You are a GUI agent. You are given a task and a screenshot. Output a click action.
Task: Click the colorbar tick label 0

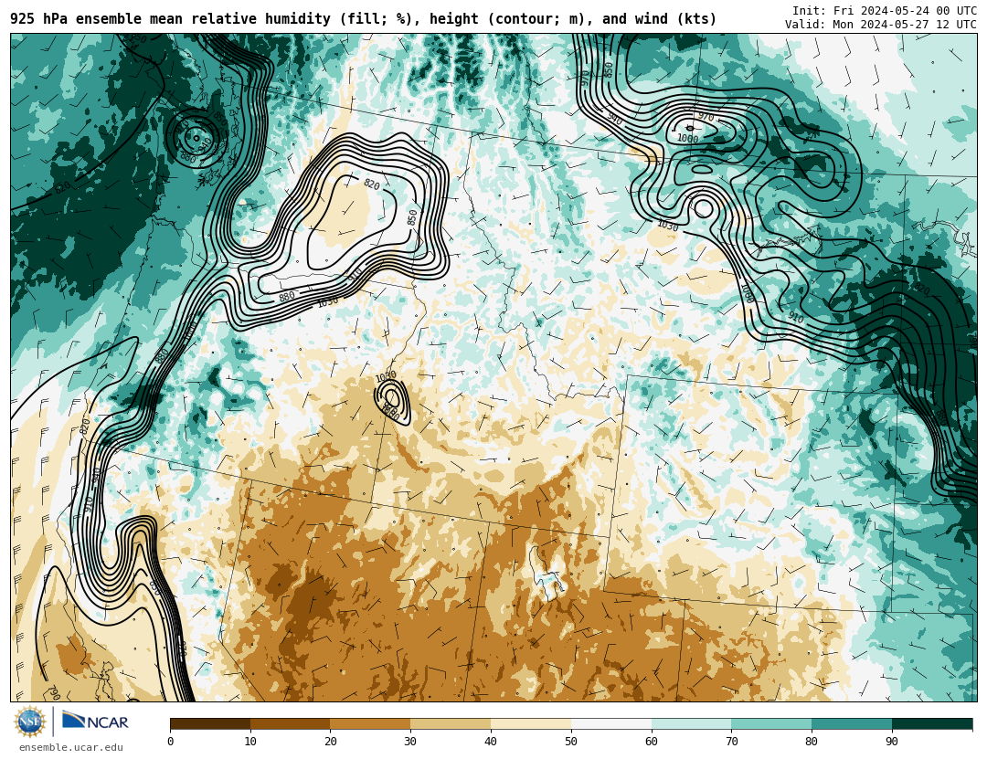click(x=171, y=742)
